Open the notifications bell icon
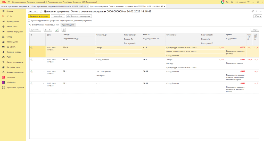Image resolution: width=264 pixels, height=141 pixels. coord(223,2)
